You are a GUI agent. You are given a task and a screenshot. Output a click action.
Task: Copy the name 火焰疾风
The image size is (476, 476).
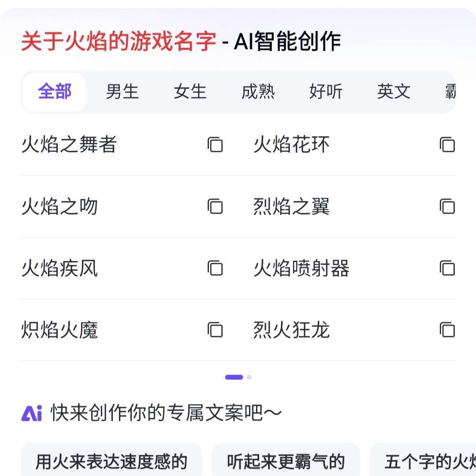point(215,268)
